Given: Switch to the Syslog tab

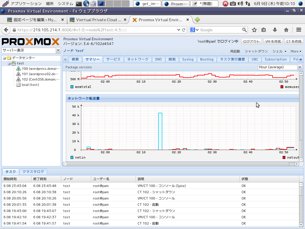Looking at the screenshot, I should pyautogui.click(x=188, y=59).
